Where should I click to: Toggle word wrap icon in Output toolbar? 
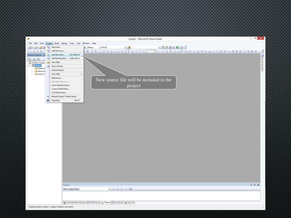coord(130,189)
